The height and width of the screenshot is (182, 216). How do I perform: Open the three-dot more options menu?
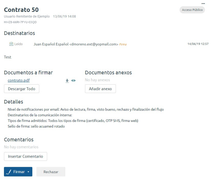pyautogui.click(x=203, y=4)
